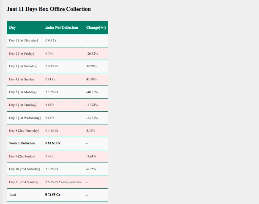Click the 'India Net Collection' column header

(x=63, y=28)
